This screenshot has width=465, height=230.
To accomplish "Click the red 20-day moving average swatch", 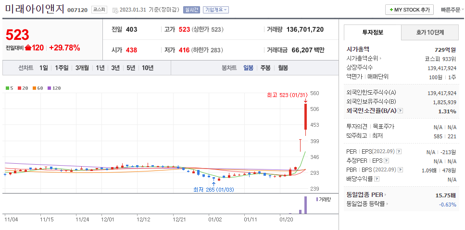I will pyautogui.click(x=19, y=88).
